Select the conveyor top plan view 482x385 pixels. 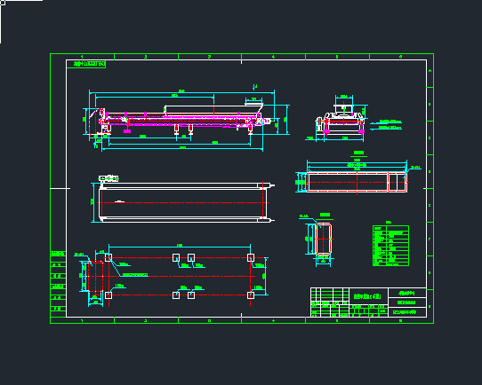183,200
